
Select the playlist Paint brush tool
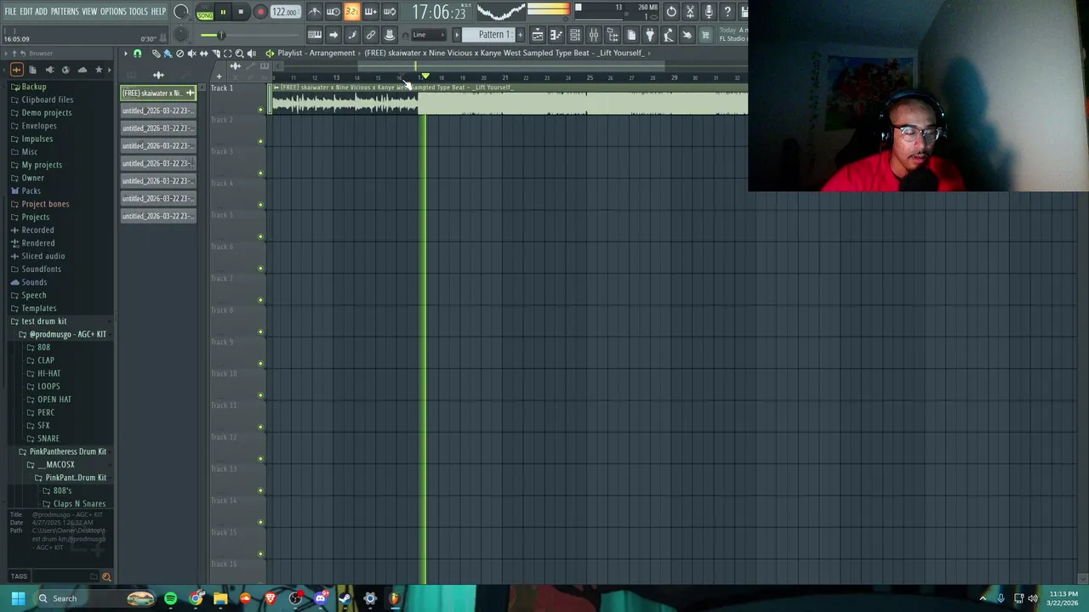pos(168,54)
